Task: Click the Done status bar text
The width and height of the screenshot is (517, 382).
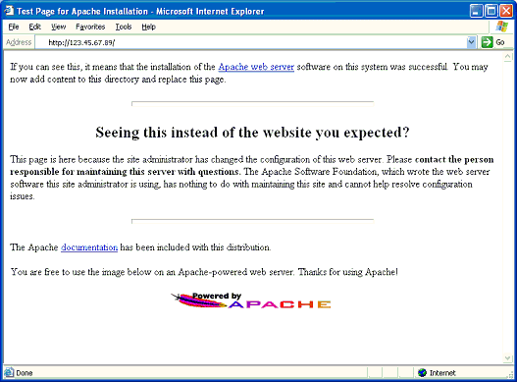Action: tap(25, 373)
